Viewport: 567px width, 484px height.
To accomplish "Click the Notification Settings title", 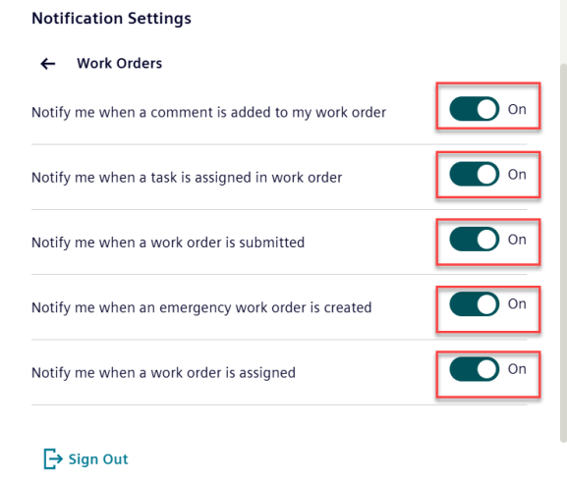I will click(111, 18).
